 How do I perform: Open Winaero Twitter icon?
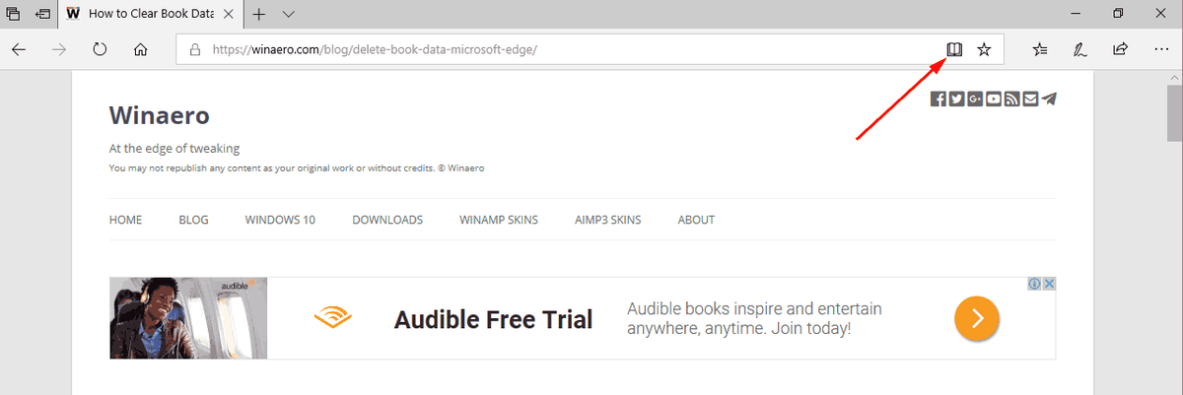(x=956, y=99)
